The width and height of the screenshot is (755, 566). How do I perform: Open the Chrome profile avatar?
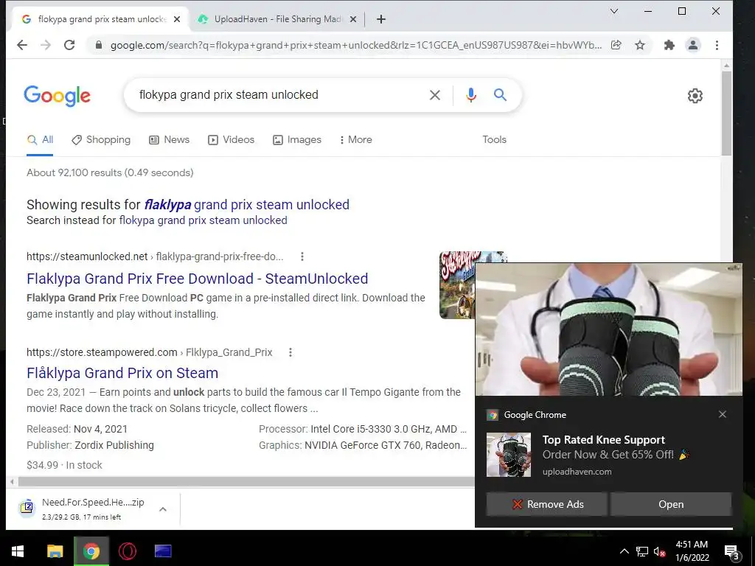tap(693, 45)
